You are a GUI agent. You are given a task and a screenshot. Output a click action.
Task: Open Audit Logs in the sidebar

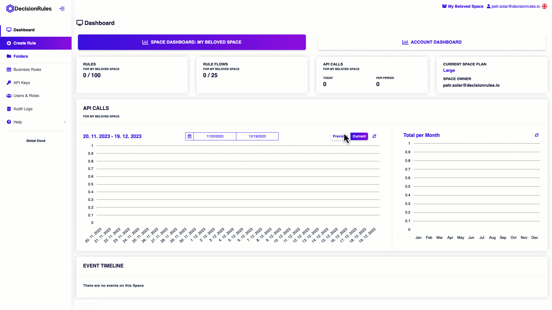[x=36, y=109]
